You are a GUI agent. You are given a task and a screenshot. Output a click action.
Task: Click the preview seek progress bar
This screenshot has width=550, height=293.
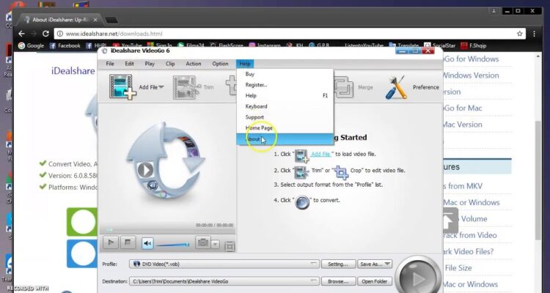click(167, 230)
